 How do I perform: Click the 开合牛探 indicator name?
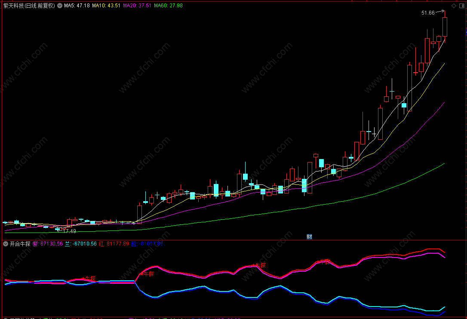(20, 244)
